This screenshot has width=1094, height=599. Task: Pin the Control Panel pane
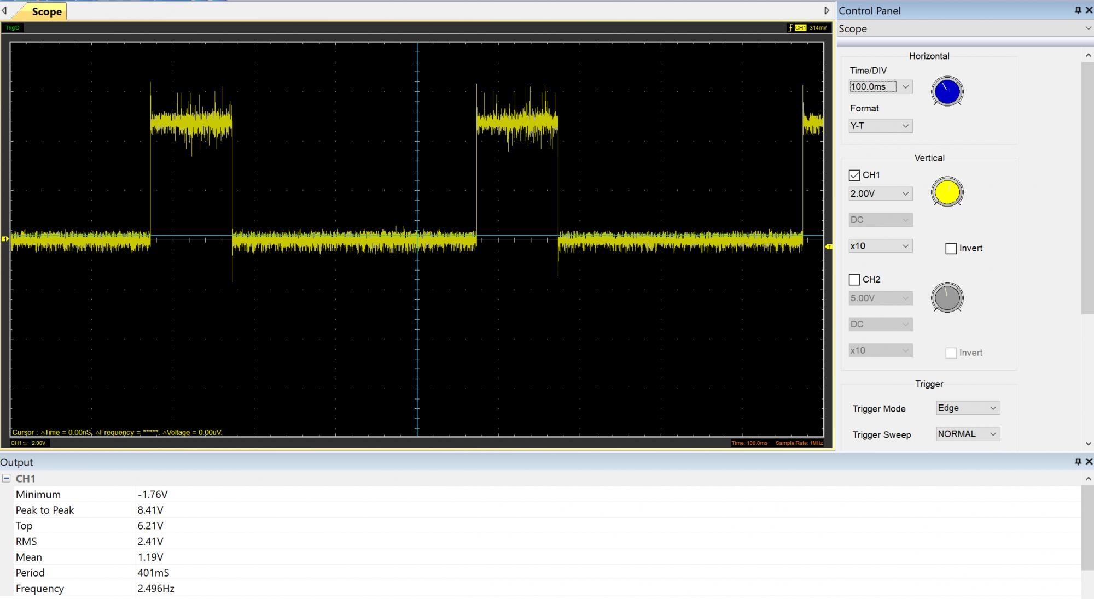(1078, 10)
